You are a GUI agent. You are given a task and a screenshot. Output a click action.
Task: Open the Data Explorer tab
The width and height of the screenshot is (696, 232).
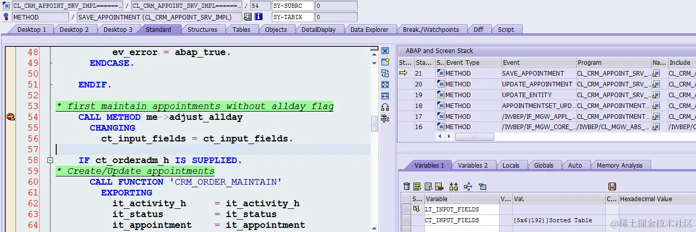click(x=369, y=29)
